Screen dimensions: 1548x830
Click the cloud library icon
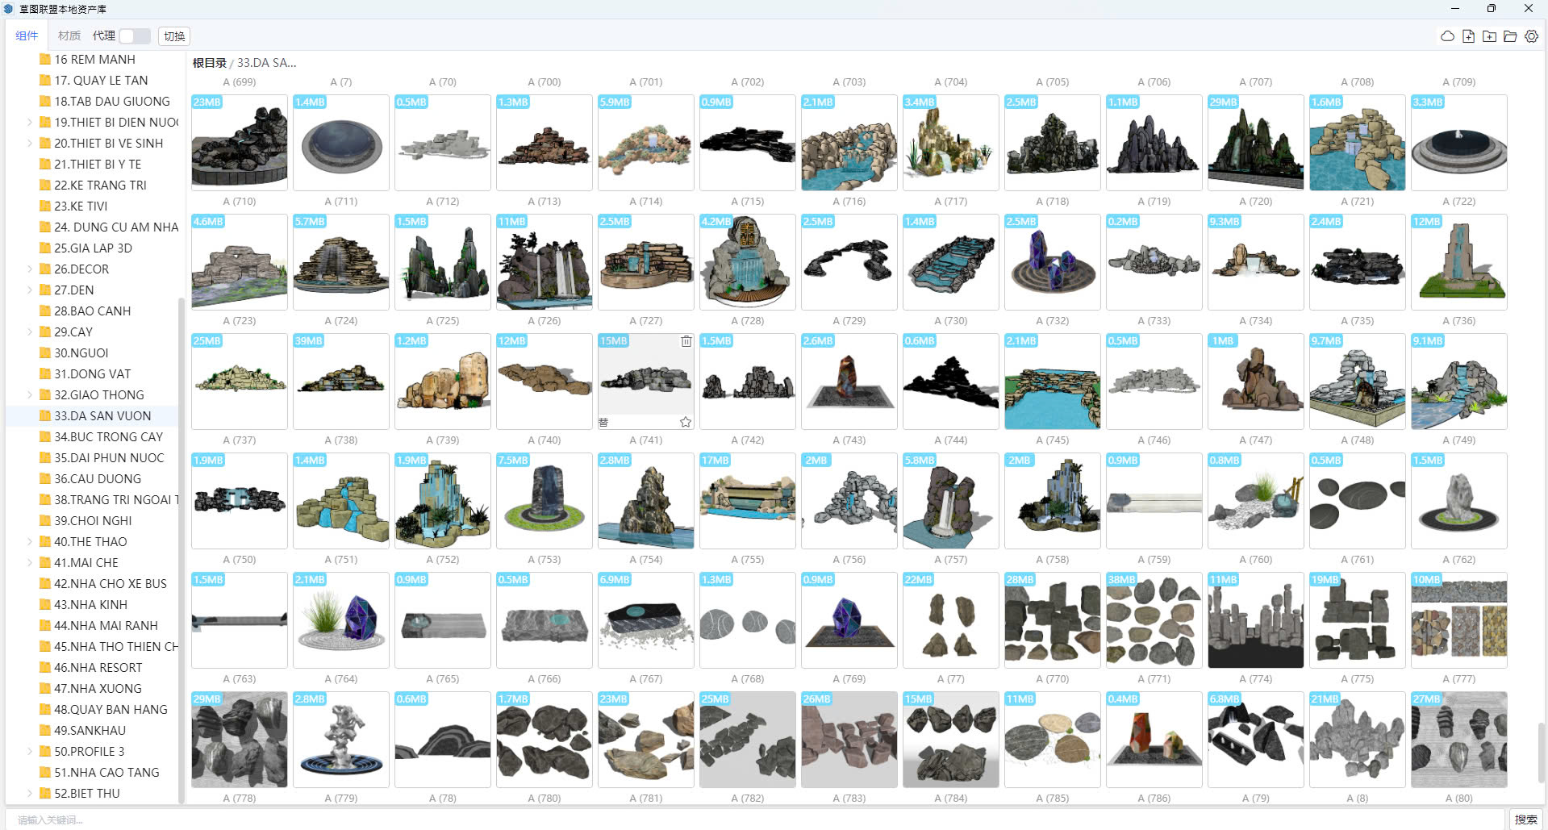[1447, 36]
